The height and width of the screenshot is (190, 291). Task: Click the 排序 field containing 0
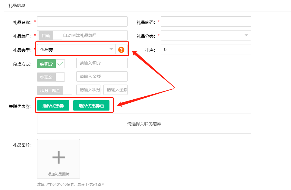coord(206,49)
